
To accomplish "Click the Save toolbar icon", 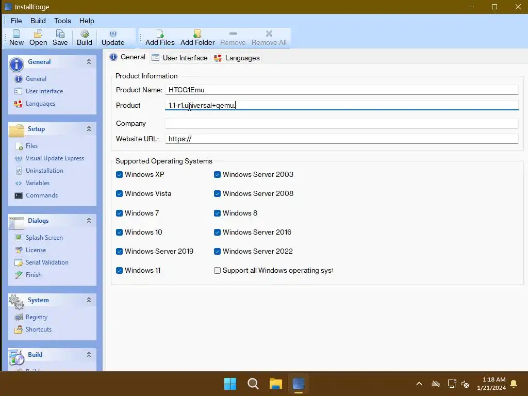I will click(60, 37).
